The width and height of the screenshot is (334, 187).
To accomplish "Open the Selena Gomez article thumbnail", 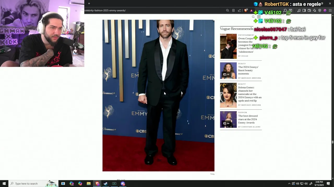I will (228, 95).
